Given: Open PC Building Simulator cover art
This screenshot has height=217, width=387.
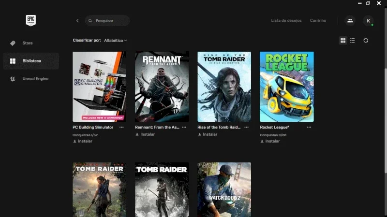Looking at the screenshot, I should (x=100, y=87).
